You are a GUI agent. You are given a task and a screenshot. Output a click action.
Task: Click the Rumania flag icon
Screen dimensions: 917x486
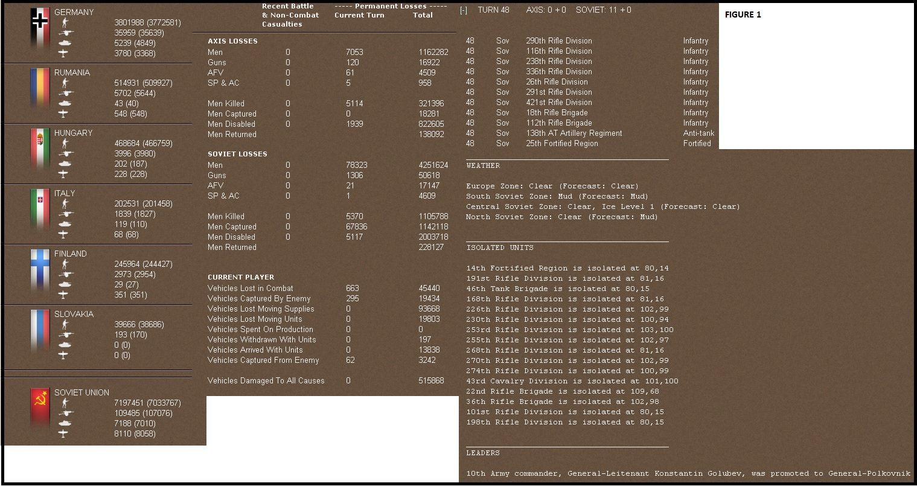point(40,89)
